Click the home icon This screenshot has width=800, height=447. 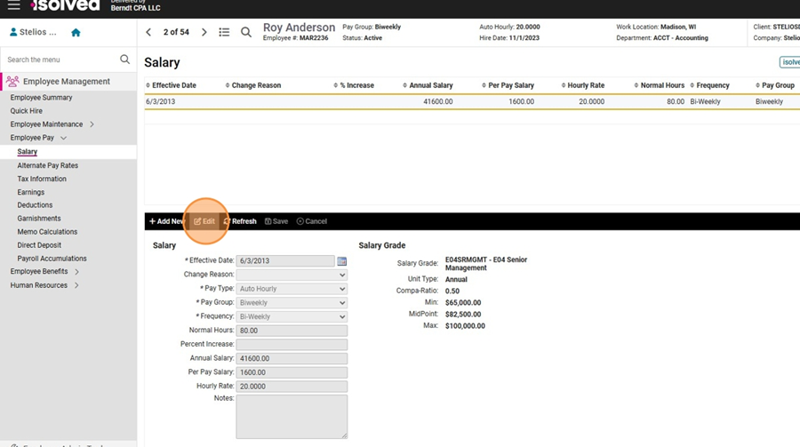tap(76, 33)
